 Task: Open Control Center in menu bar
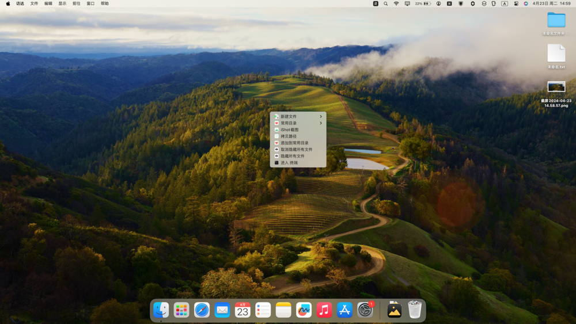point(516,3)
